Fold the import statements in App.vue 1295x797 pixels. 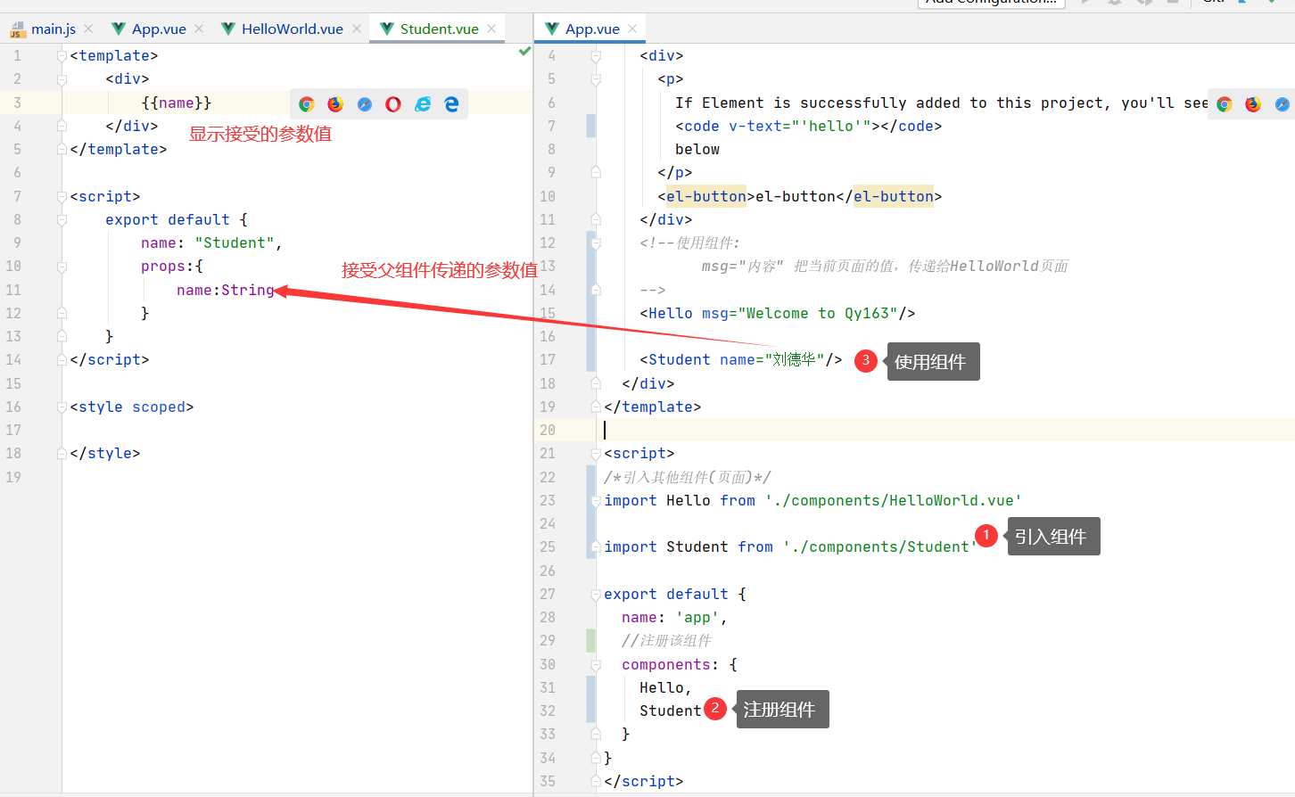(596, 500)
